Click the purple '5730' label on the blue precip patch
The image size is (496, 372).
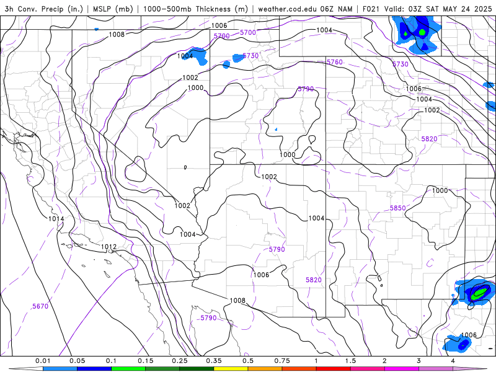click(250, 56)
